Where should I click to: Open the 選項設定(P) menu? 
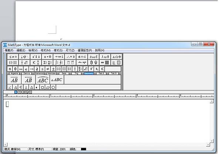(x=85, y=50)
